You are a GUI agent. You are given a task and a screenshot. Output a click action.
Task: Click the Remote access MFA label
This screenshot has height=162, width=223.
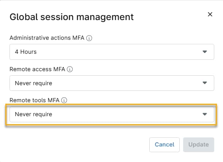coord(37,69)
